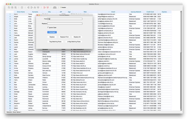
Task: Click Flag Matching Rows button
Action: coord(55,42)
